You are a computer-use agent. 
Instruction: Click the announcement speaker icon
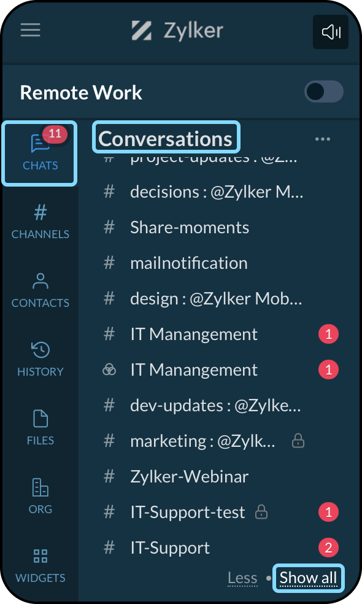click(x=331, y=32)
